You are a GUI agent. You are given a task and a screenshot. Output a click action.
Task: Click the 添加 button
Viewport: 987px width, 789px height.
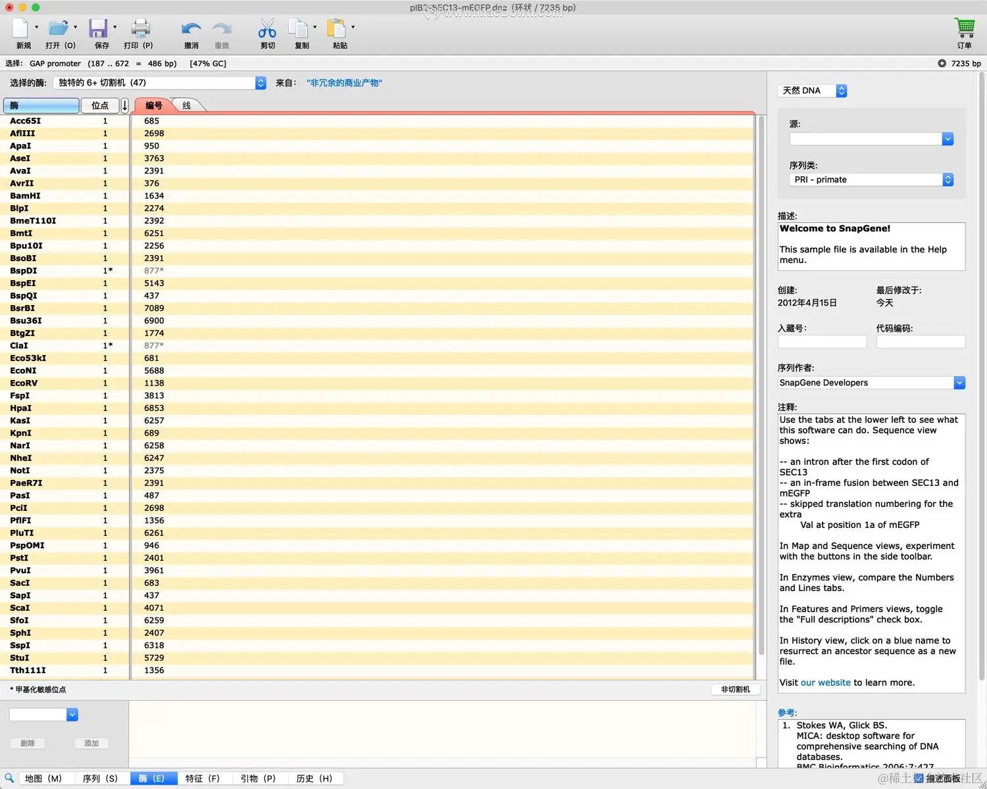pyautogui.click(x=91, y=744)
